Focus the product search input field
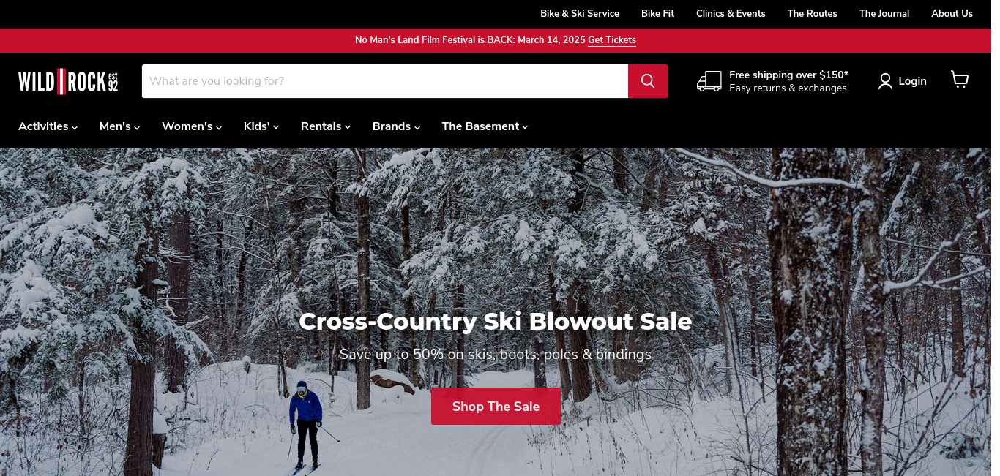 click(385, 81)
